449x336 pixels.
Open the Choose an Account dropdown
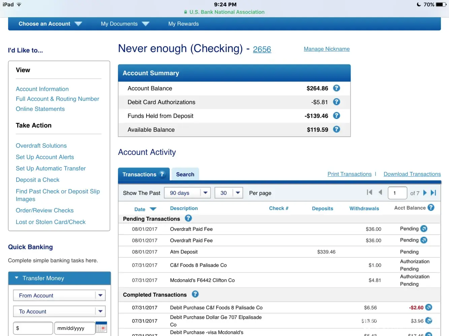point(50,24)
